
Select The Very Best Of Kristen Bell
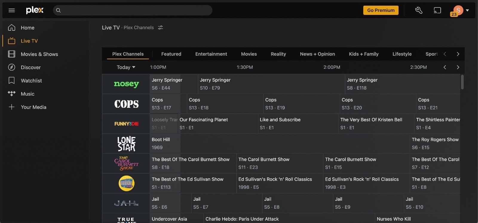pos(376,124)
